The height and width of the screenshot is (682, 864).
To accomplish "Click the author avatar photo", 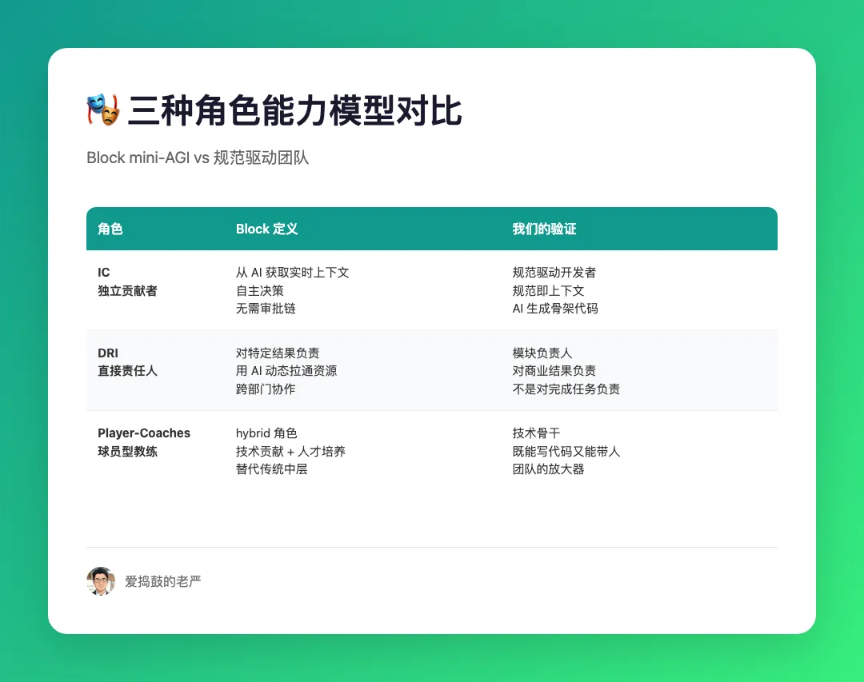I will pyautogui.click(x=101, y=581).
